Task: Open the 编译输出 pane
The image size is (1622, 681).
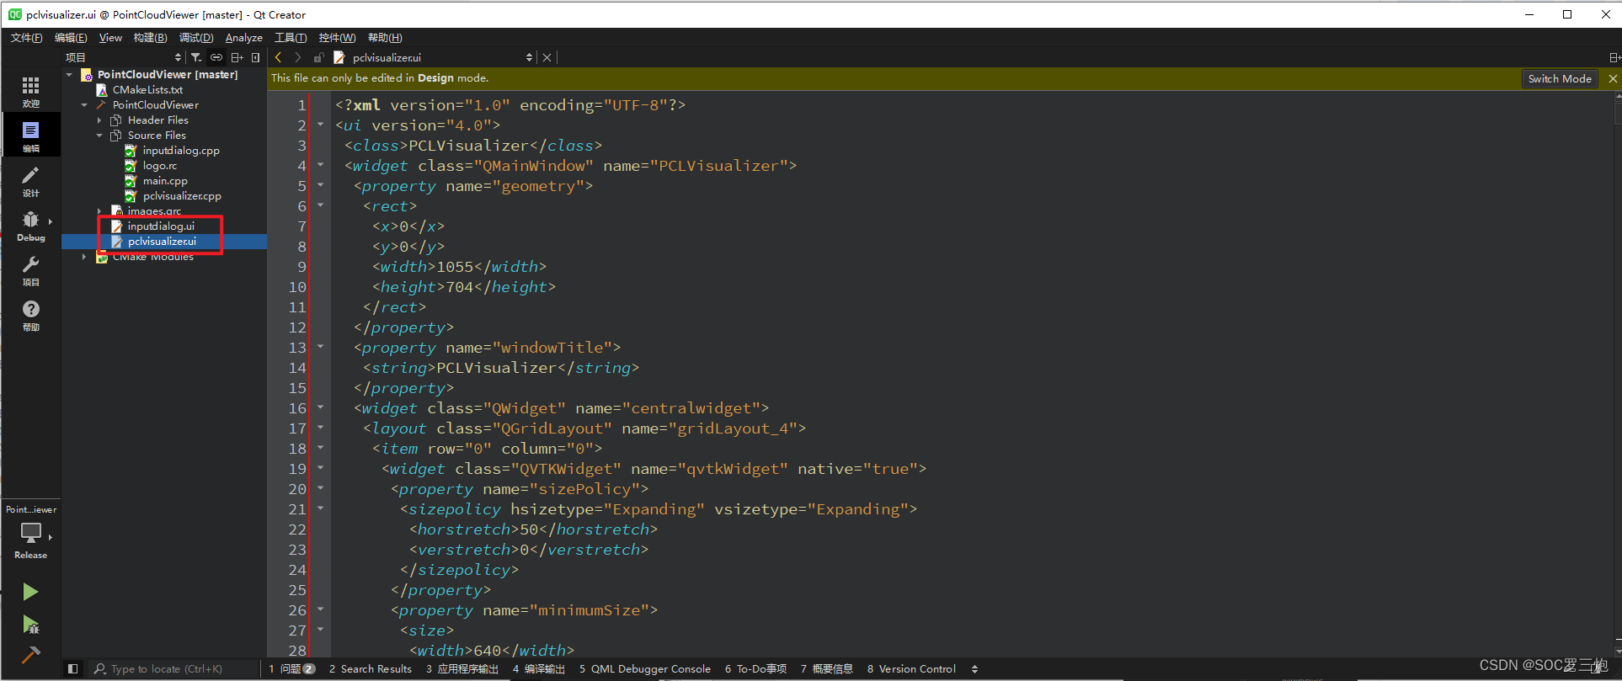Action: 538,669
